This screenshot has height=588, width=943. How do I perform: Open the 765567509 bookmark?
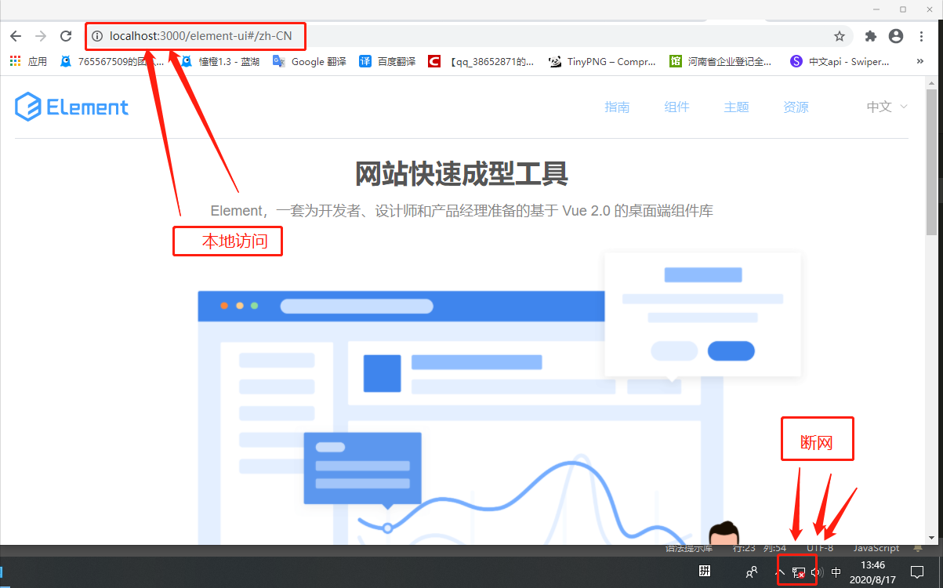point(112,61)
